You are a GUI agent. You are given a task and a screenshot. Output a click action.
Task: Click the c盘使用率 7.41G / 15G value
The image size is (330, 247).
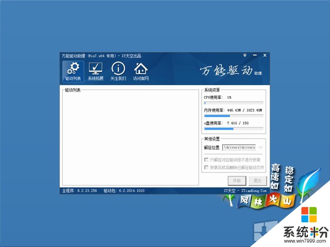238,123
